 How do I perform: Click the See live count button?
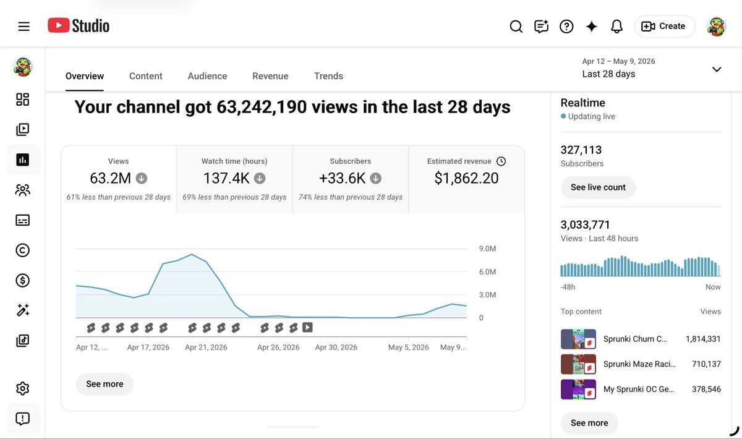[x=598, y=187]
